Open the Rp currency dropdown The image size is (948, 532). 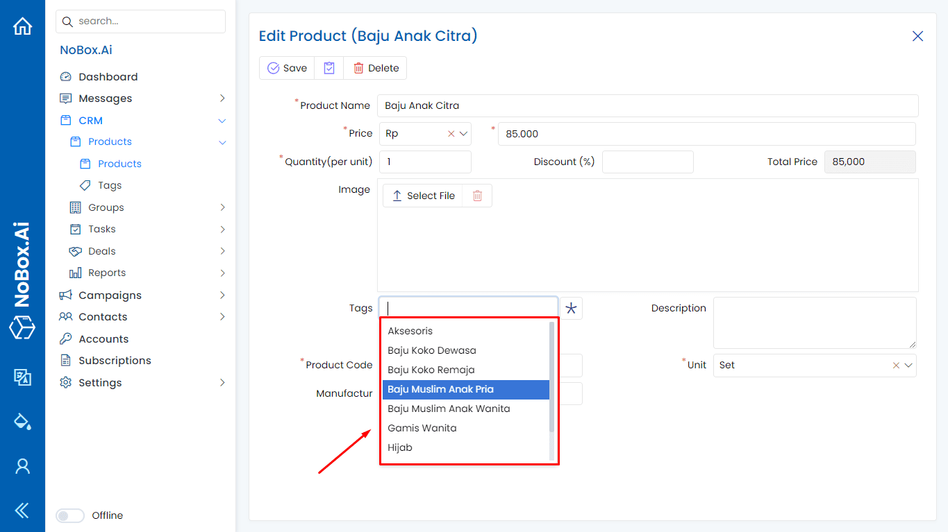click(464, 134)
